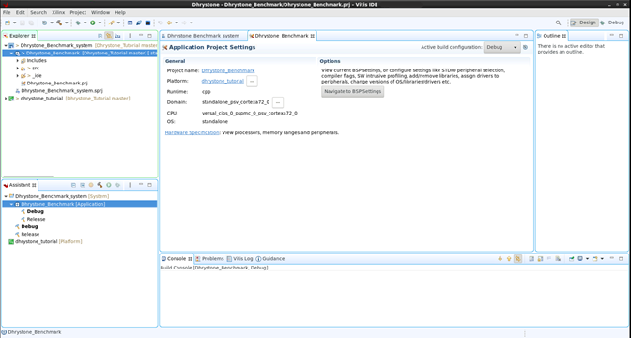The image size is (631, 338).
Task: Click the hammer Build icon in Assistant panel
Action: 100,185
